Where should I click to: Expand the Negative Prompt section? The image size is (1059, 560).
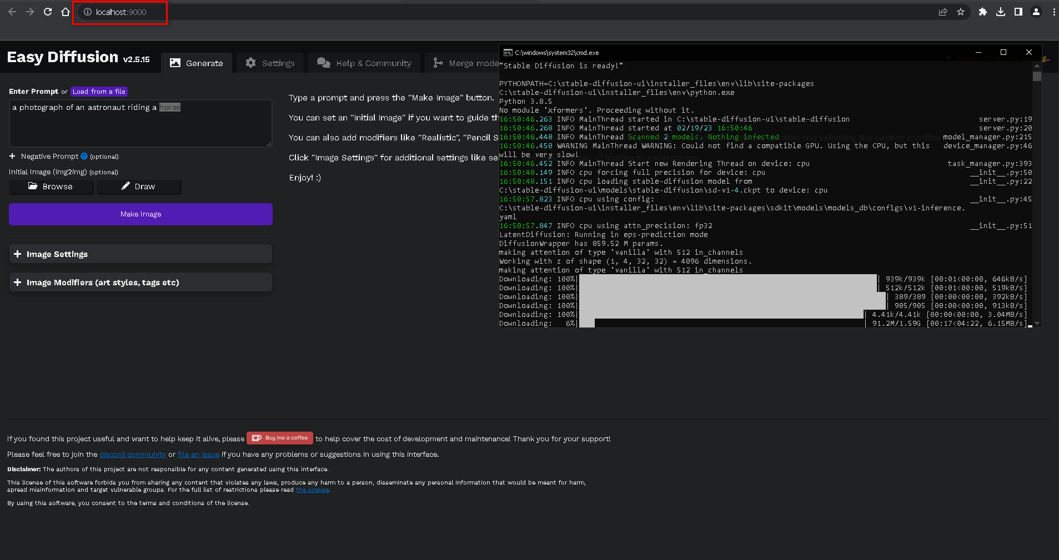click(x=64, y=157)
